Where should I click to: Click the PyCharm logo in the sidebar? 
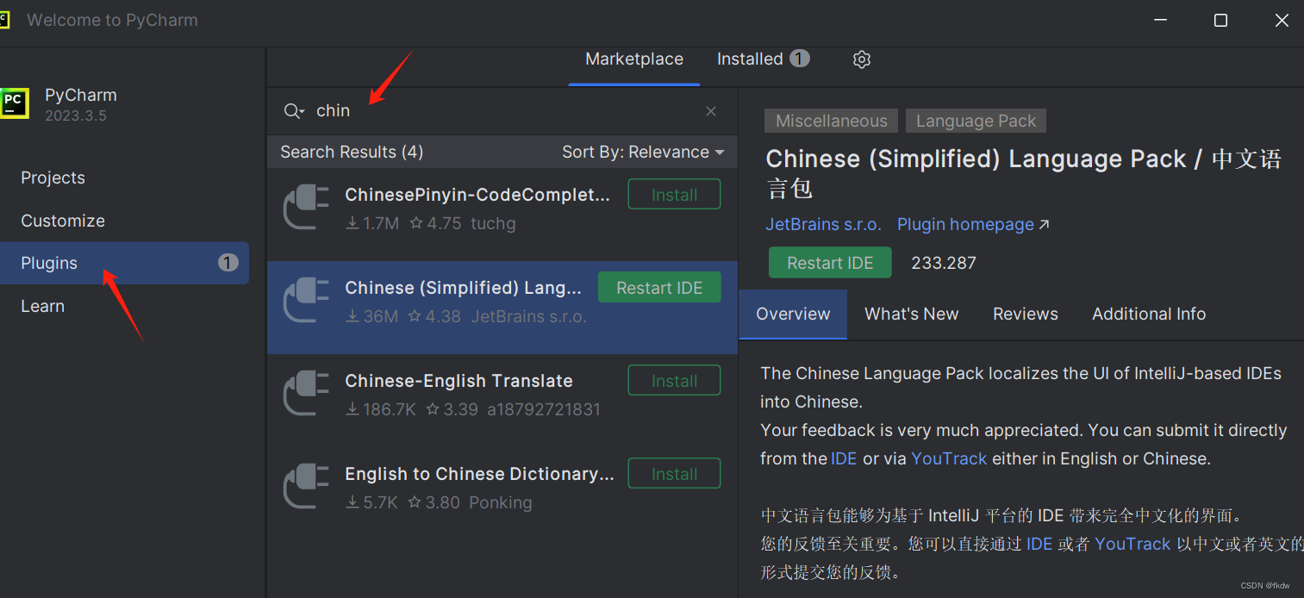pos(14,103)
